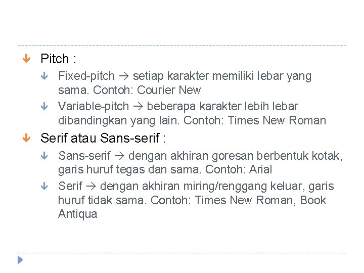Click the "Fixed-pitch" term

86,76
